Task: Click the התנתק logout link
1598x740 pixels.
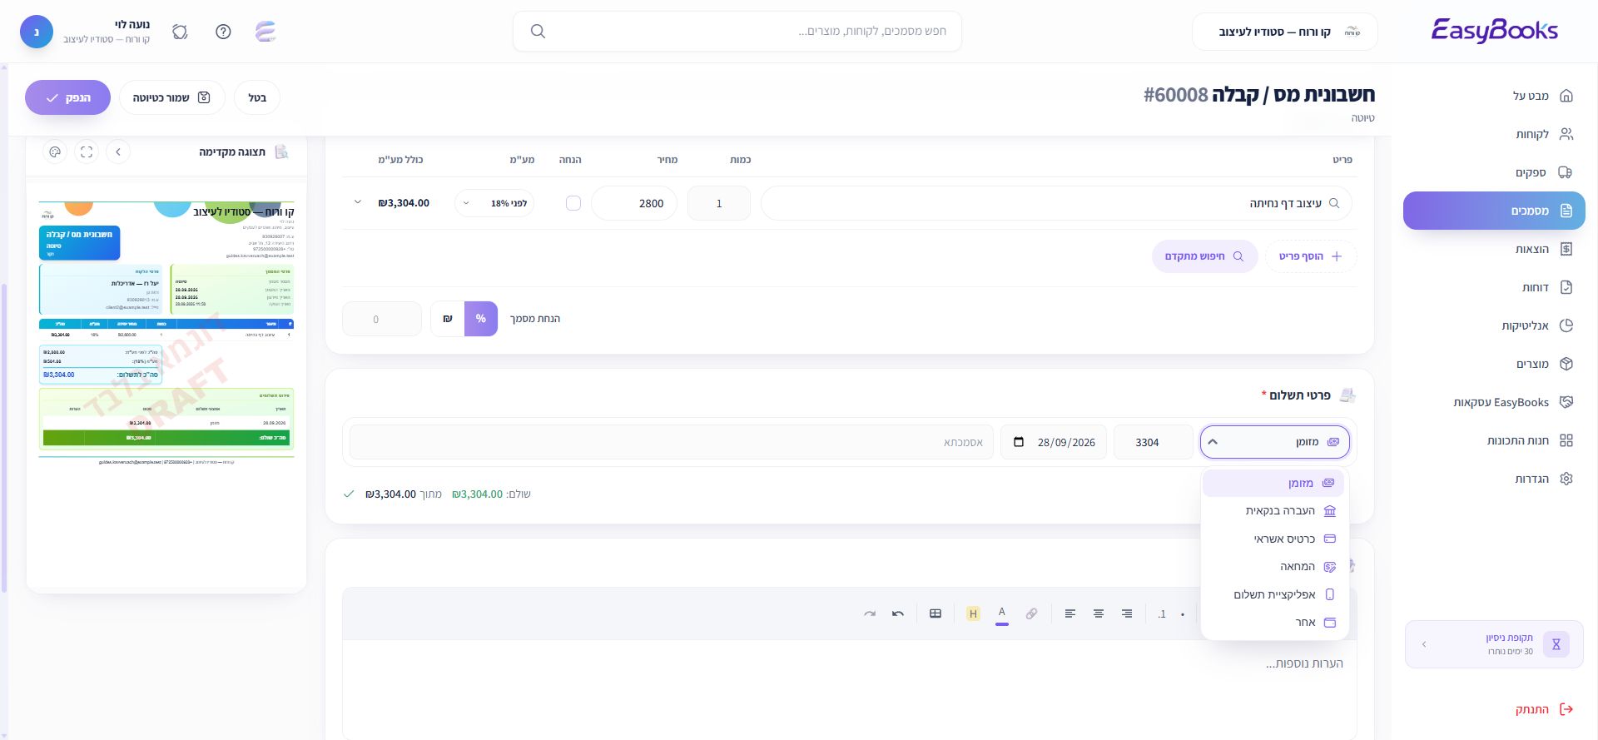Action: pos(1543,709)
